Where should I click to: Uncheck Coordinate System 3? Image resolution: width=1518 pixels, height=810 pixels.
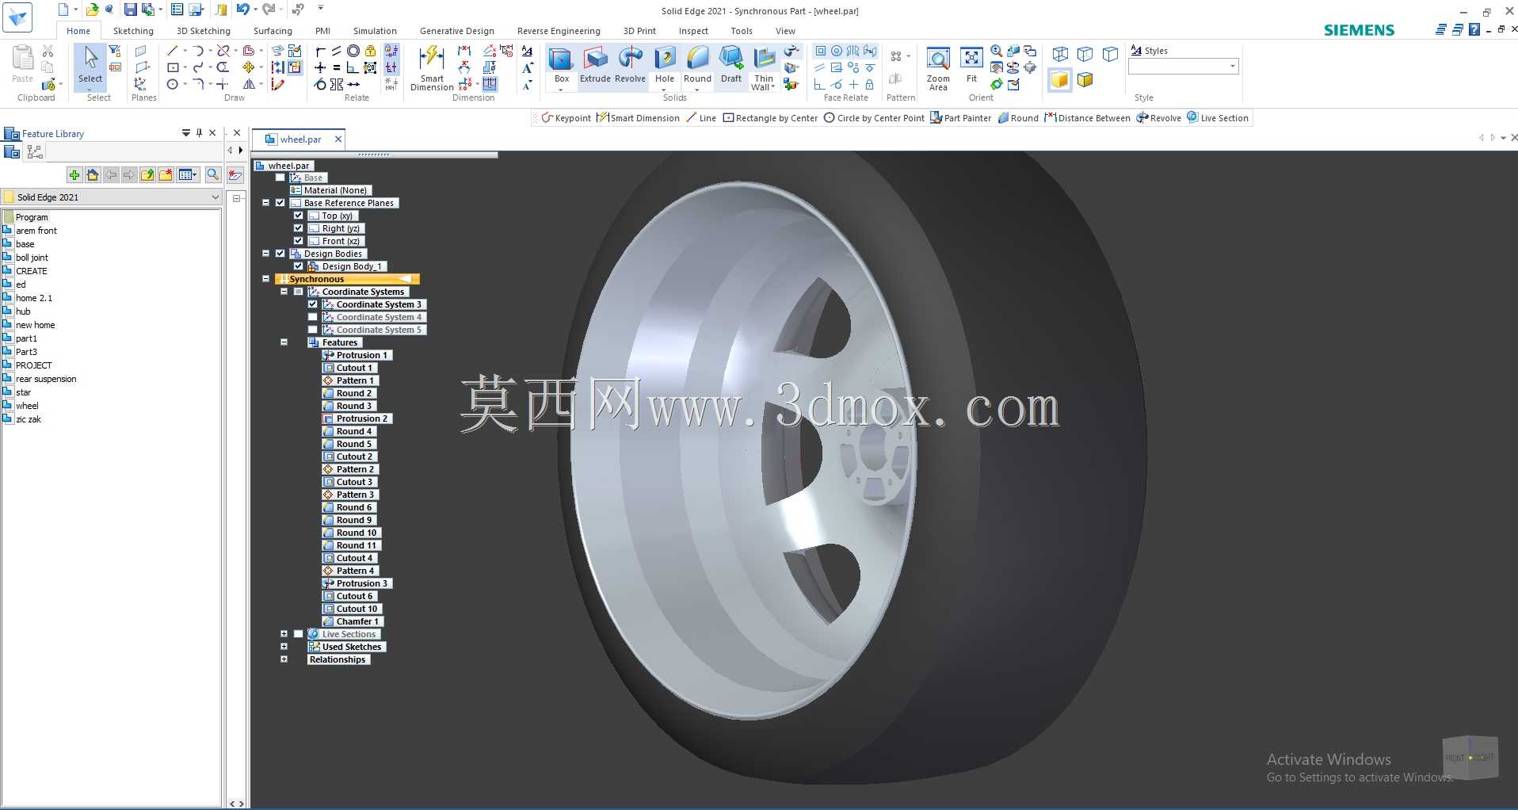[x=313, y=304]
